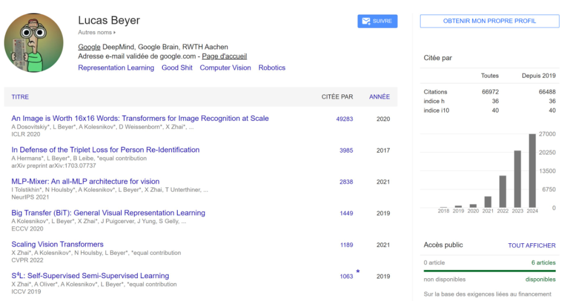The height and width of the screenshot is (301, 573).
Task: Open the Scaling Vision Transformers paper
Action: [x=57, y=244]
